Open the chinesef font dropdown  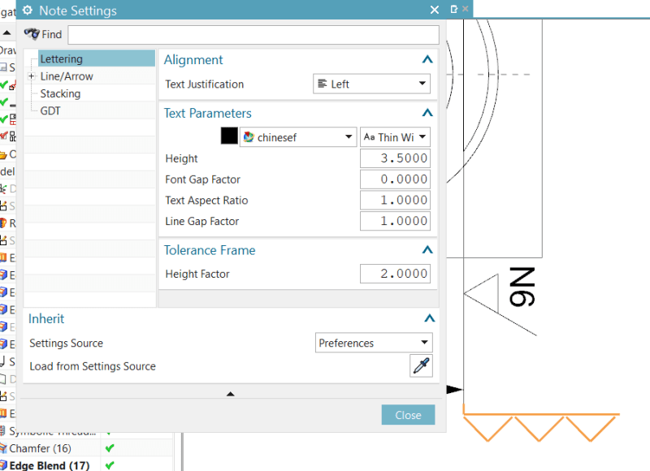tap(298, 137)
